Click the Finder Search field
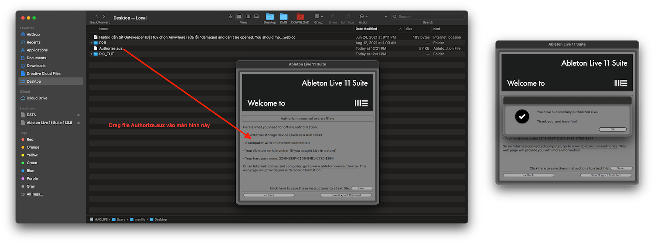 click(427, 17)
